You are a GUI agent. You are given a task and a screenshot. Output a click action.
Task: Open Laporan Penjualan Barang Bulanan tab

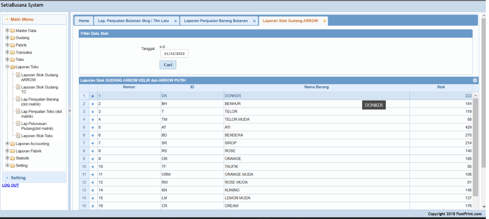click(x=215, y=21)
